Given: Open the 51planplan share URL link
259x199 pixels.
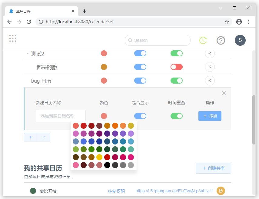Looking at the screenshot, I should tap(174, 191).
